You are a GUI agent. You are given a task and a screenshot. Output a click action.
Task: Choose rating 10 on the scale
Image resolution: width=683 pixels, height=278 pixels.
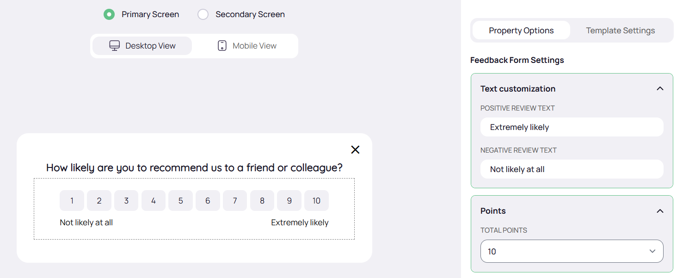(316, 201)
